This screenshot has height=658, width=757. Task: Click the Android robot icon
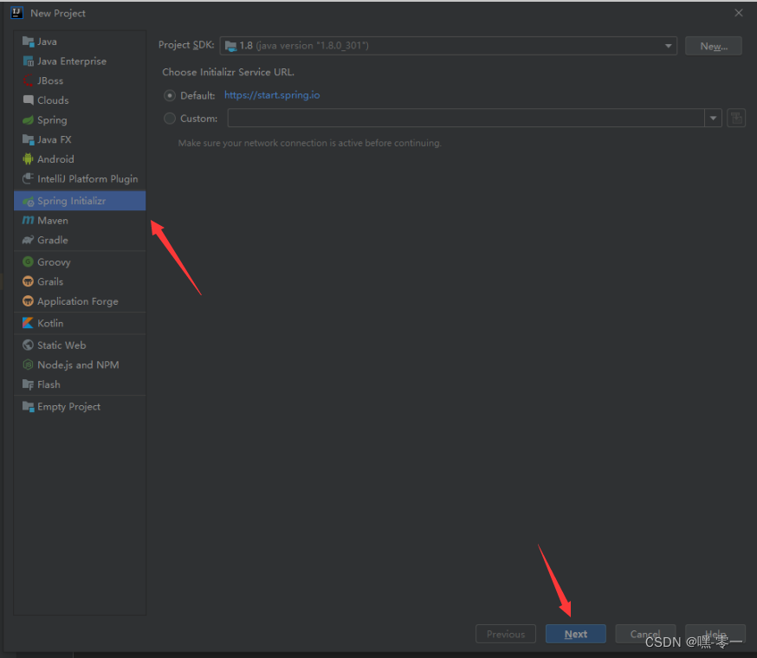[28, 158]
